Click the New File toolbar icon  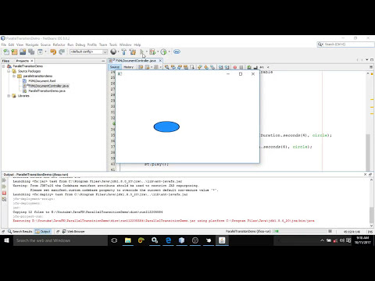[5, 52]
